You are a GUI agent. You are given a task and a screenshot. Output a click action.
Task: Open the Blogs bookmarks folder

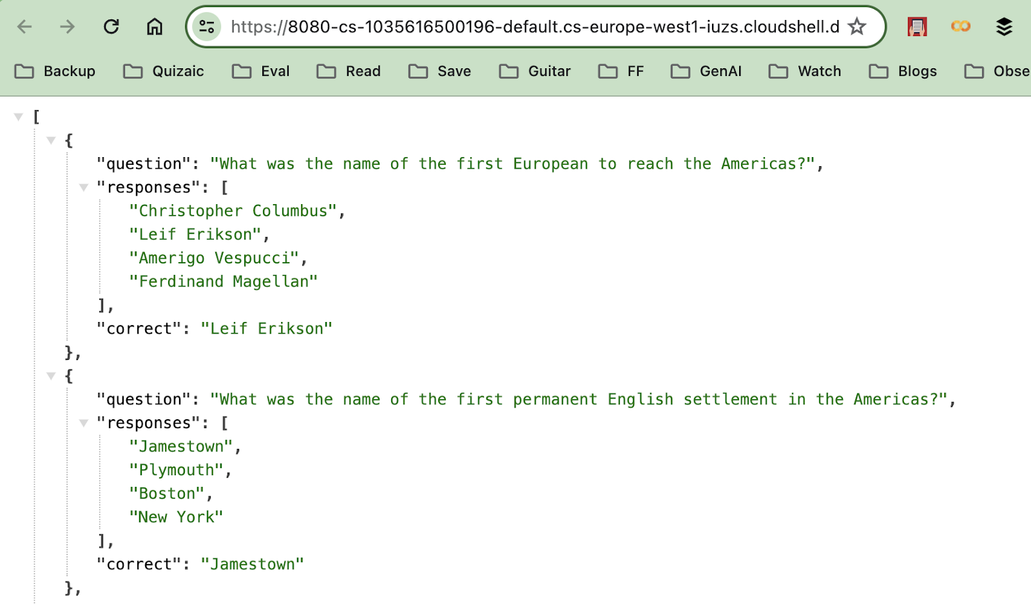903,71
